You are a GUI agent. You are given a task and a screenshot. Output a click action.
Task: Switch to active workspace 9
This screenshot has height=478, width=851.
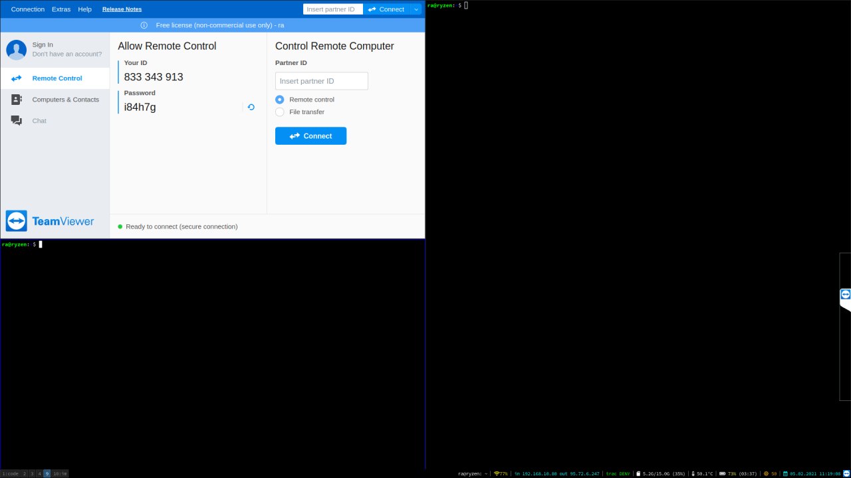coord(47,473)
